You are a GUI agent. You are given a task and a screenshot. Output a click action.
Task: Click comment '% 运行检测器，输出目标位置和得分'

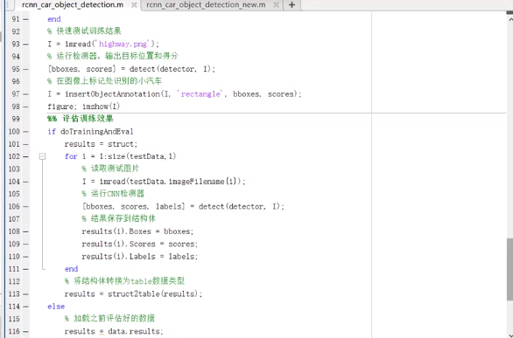113,56
